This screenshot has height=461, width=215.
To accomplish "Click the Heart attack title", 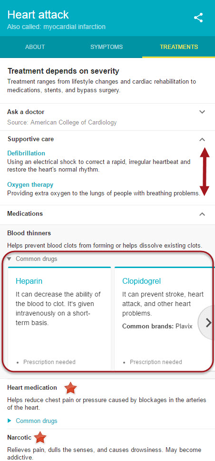I will pos(38,14).
